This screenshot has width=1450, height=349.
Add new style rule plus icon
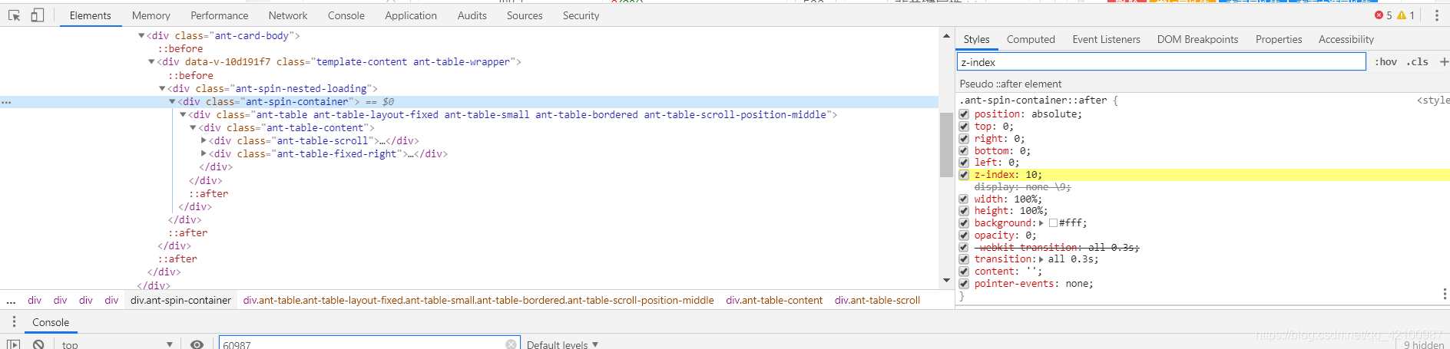(x=1444, y=62)
